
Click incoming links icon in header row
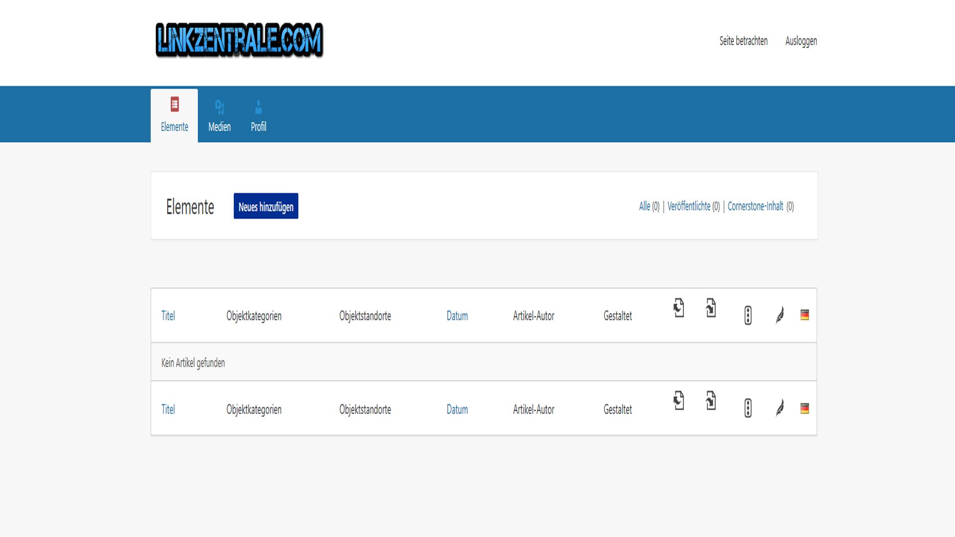(679, 308)
